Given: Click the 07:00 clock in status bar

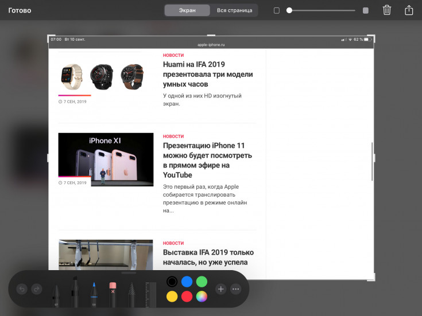Looking at the screenshot, I should tap(56, 39).
